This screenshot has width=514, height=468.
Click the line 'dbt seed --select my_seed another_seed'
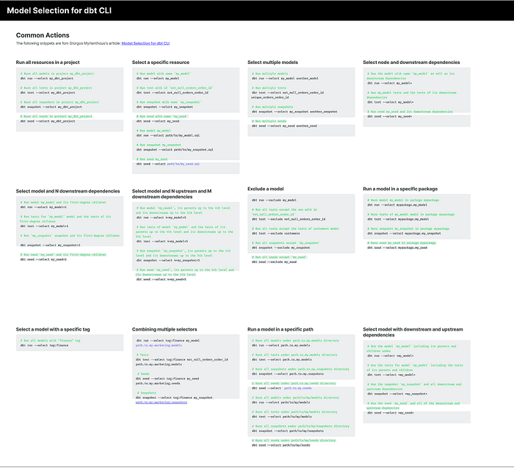click(284, 126)
